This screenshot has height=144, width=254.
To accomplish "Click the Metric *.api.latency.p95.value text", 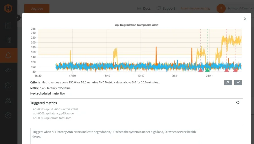I will [x=50, y=88].
